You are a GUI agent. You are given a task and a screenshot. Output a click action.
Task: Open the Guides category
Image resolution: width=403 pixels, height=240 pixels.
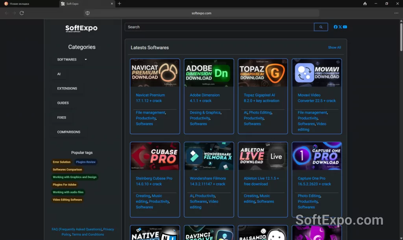[63, 103]
